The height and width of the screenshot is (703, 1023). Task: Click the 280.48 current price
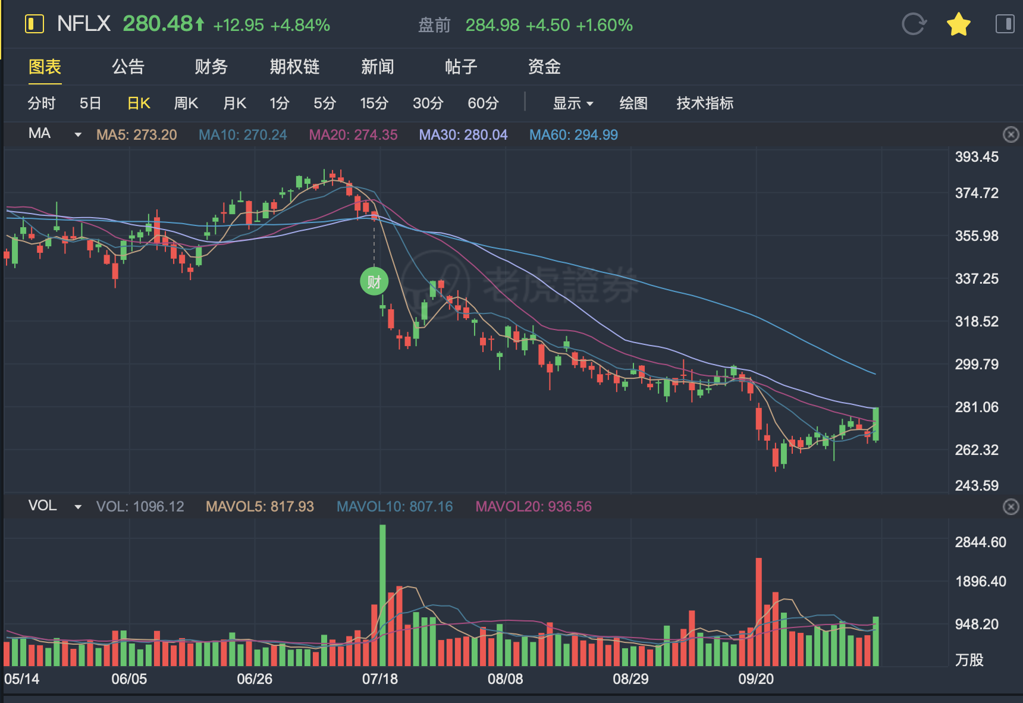tap(158, 24)
